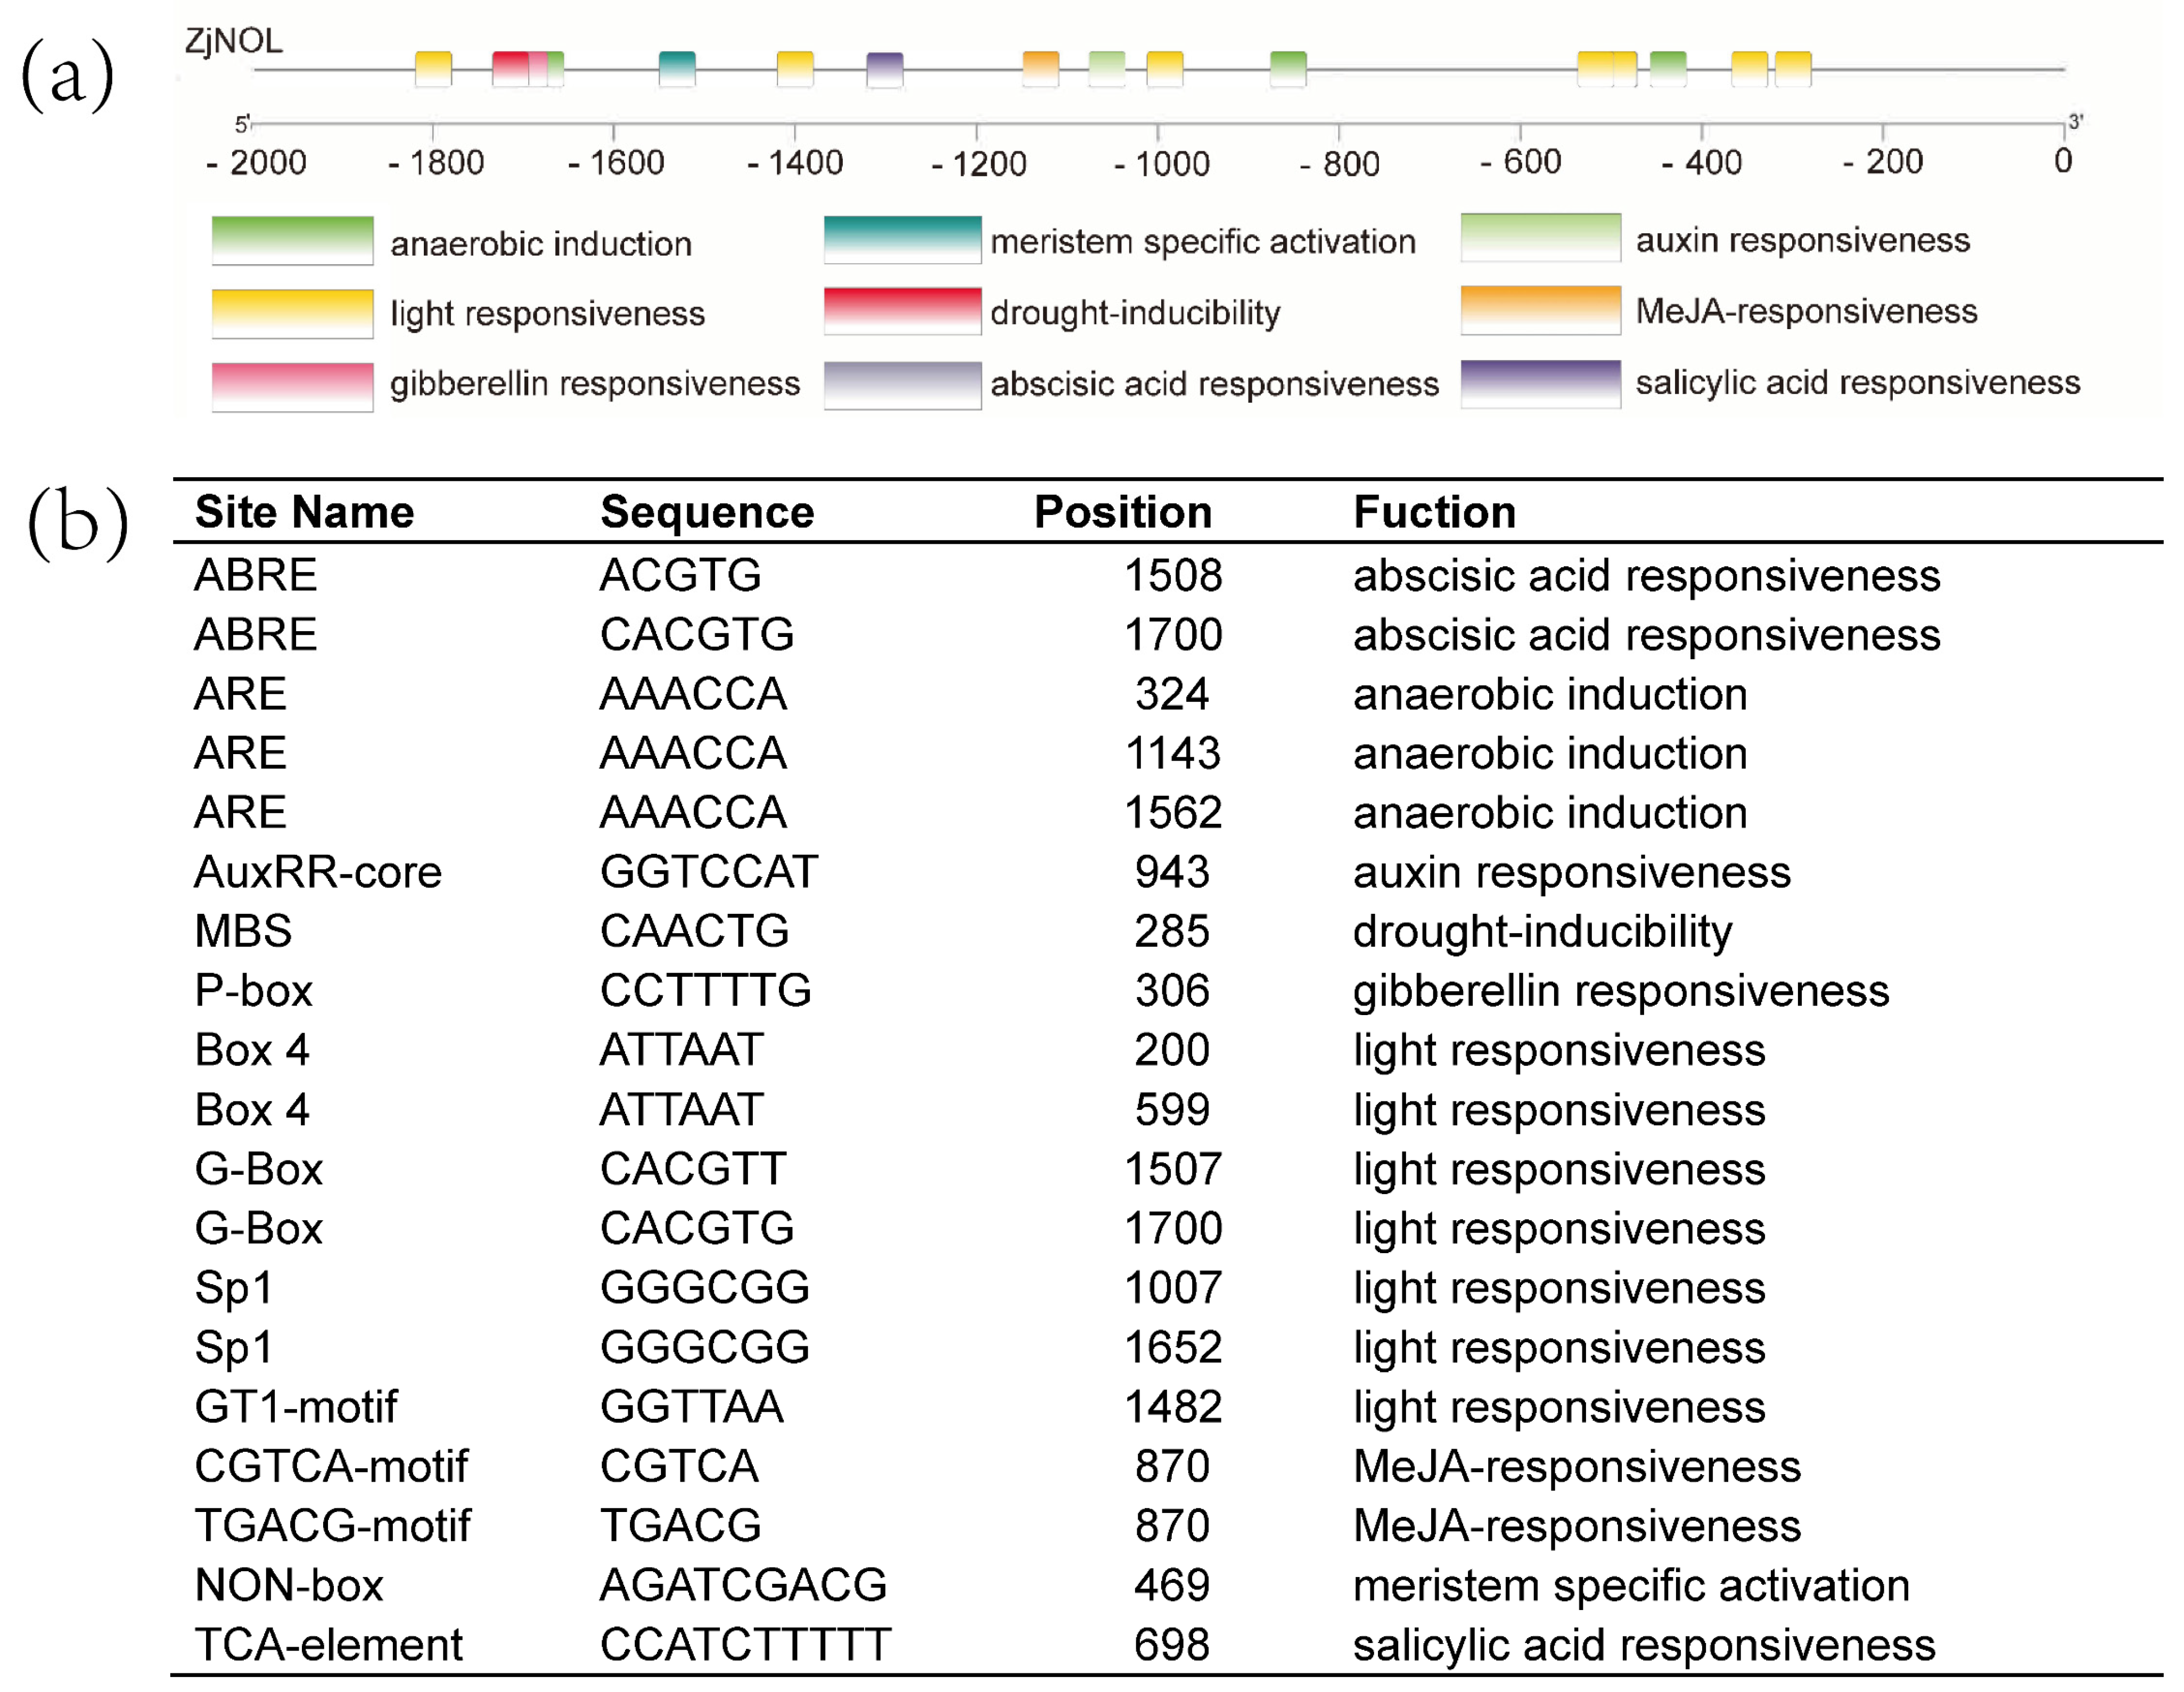
Task: Click the -1000 axis tick label
Action: point(1162,163)
